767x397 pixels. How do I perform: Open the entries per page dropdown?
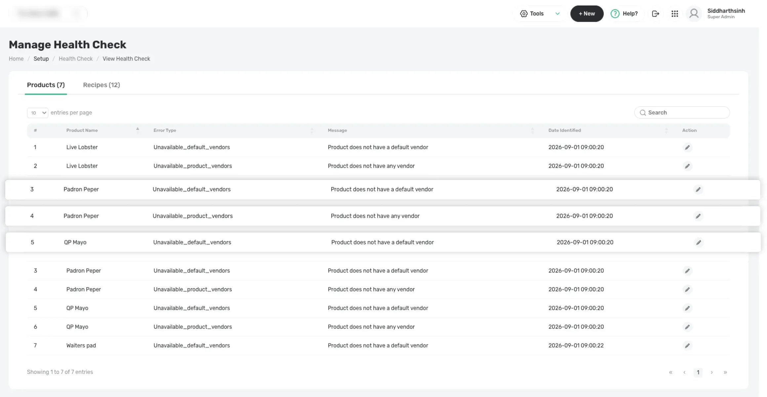tap(38, 113)
